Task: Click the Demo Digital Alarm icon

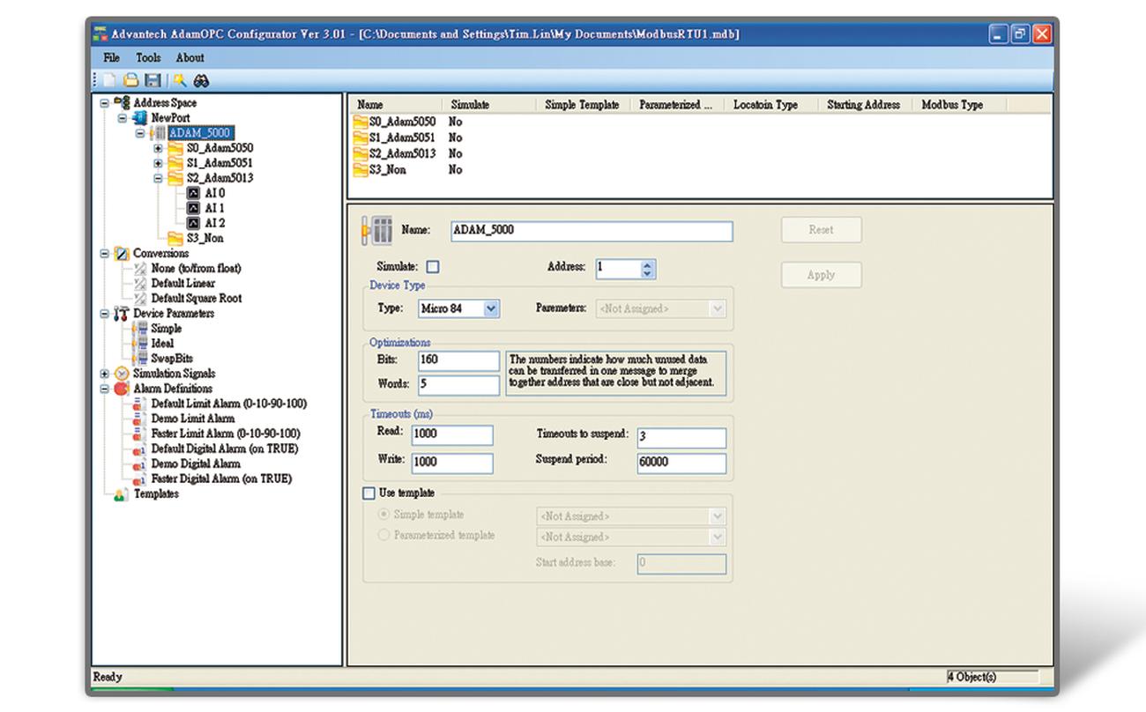Action: point(140,464)
